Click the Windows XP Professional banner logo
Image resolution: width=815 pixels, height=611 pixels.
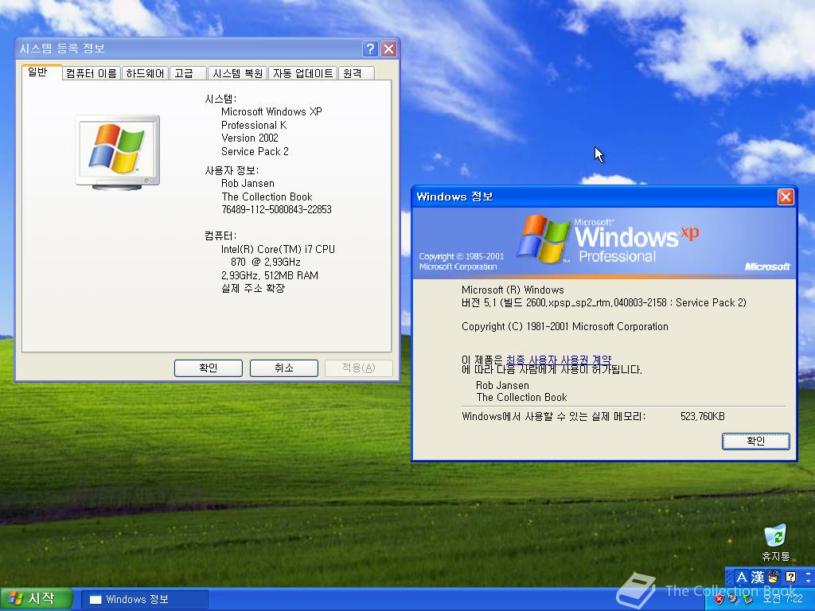(x=608, y=239)
